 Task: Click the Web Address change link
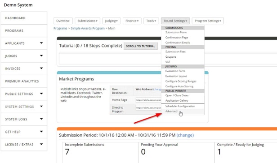tap(157, 89)
